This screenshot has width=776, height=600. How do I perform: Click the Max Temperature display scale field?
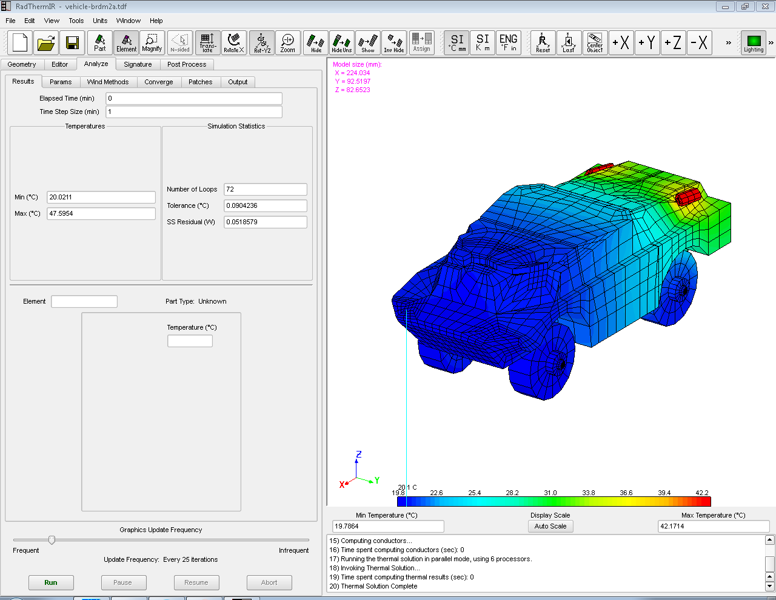(714, 526)
